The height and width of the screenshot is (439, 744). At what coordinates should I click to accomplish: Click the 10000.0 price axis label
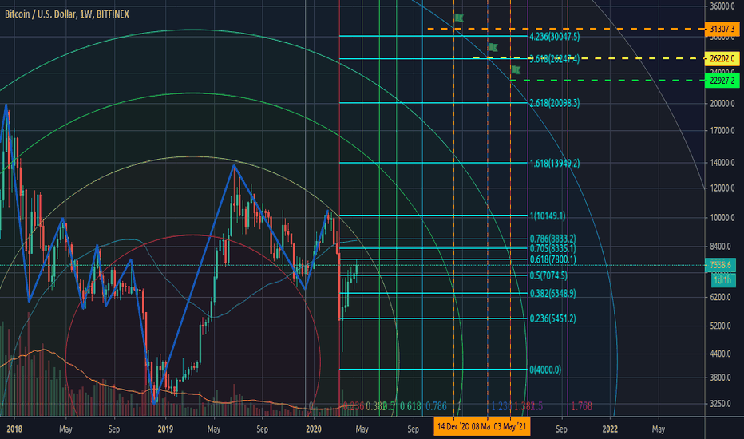(722, 218)
